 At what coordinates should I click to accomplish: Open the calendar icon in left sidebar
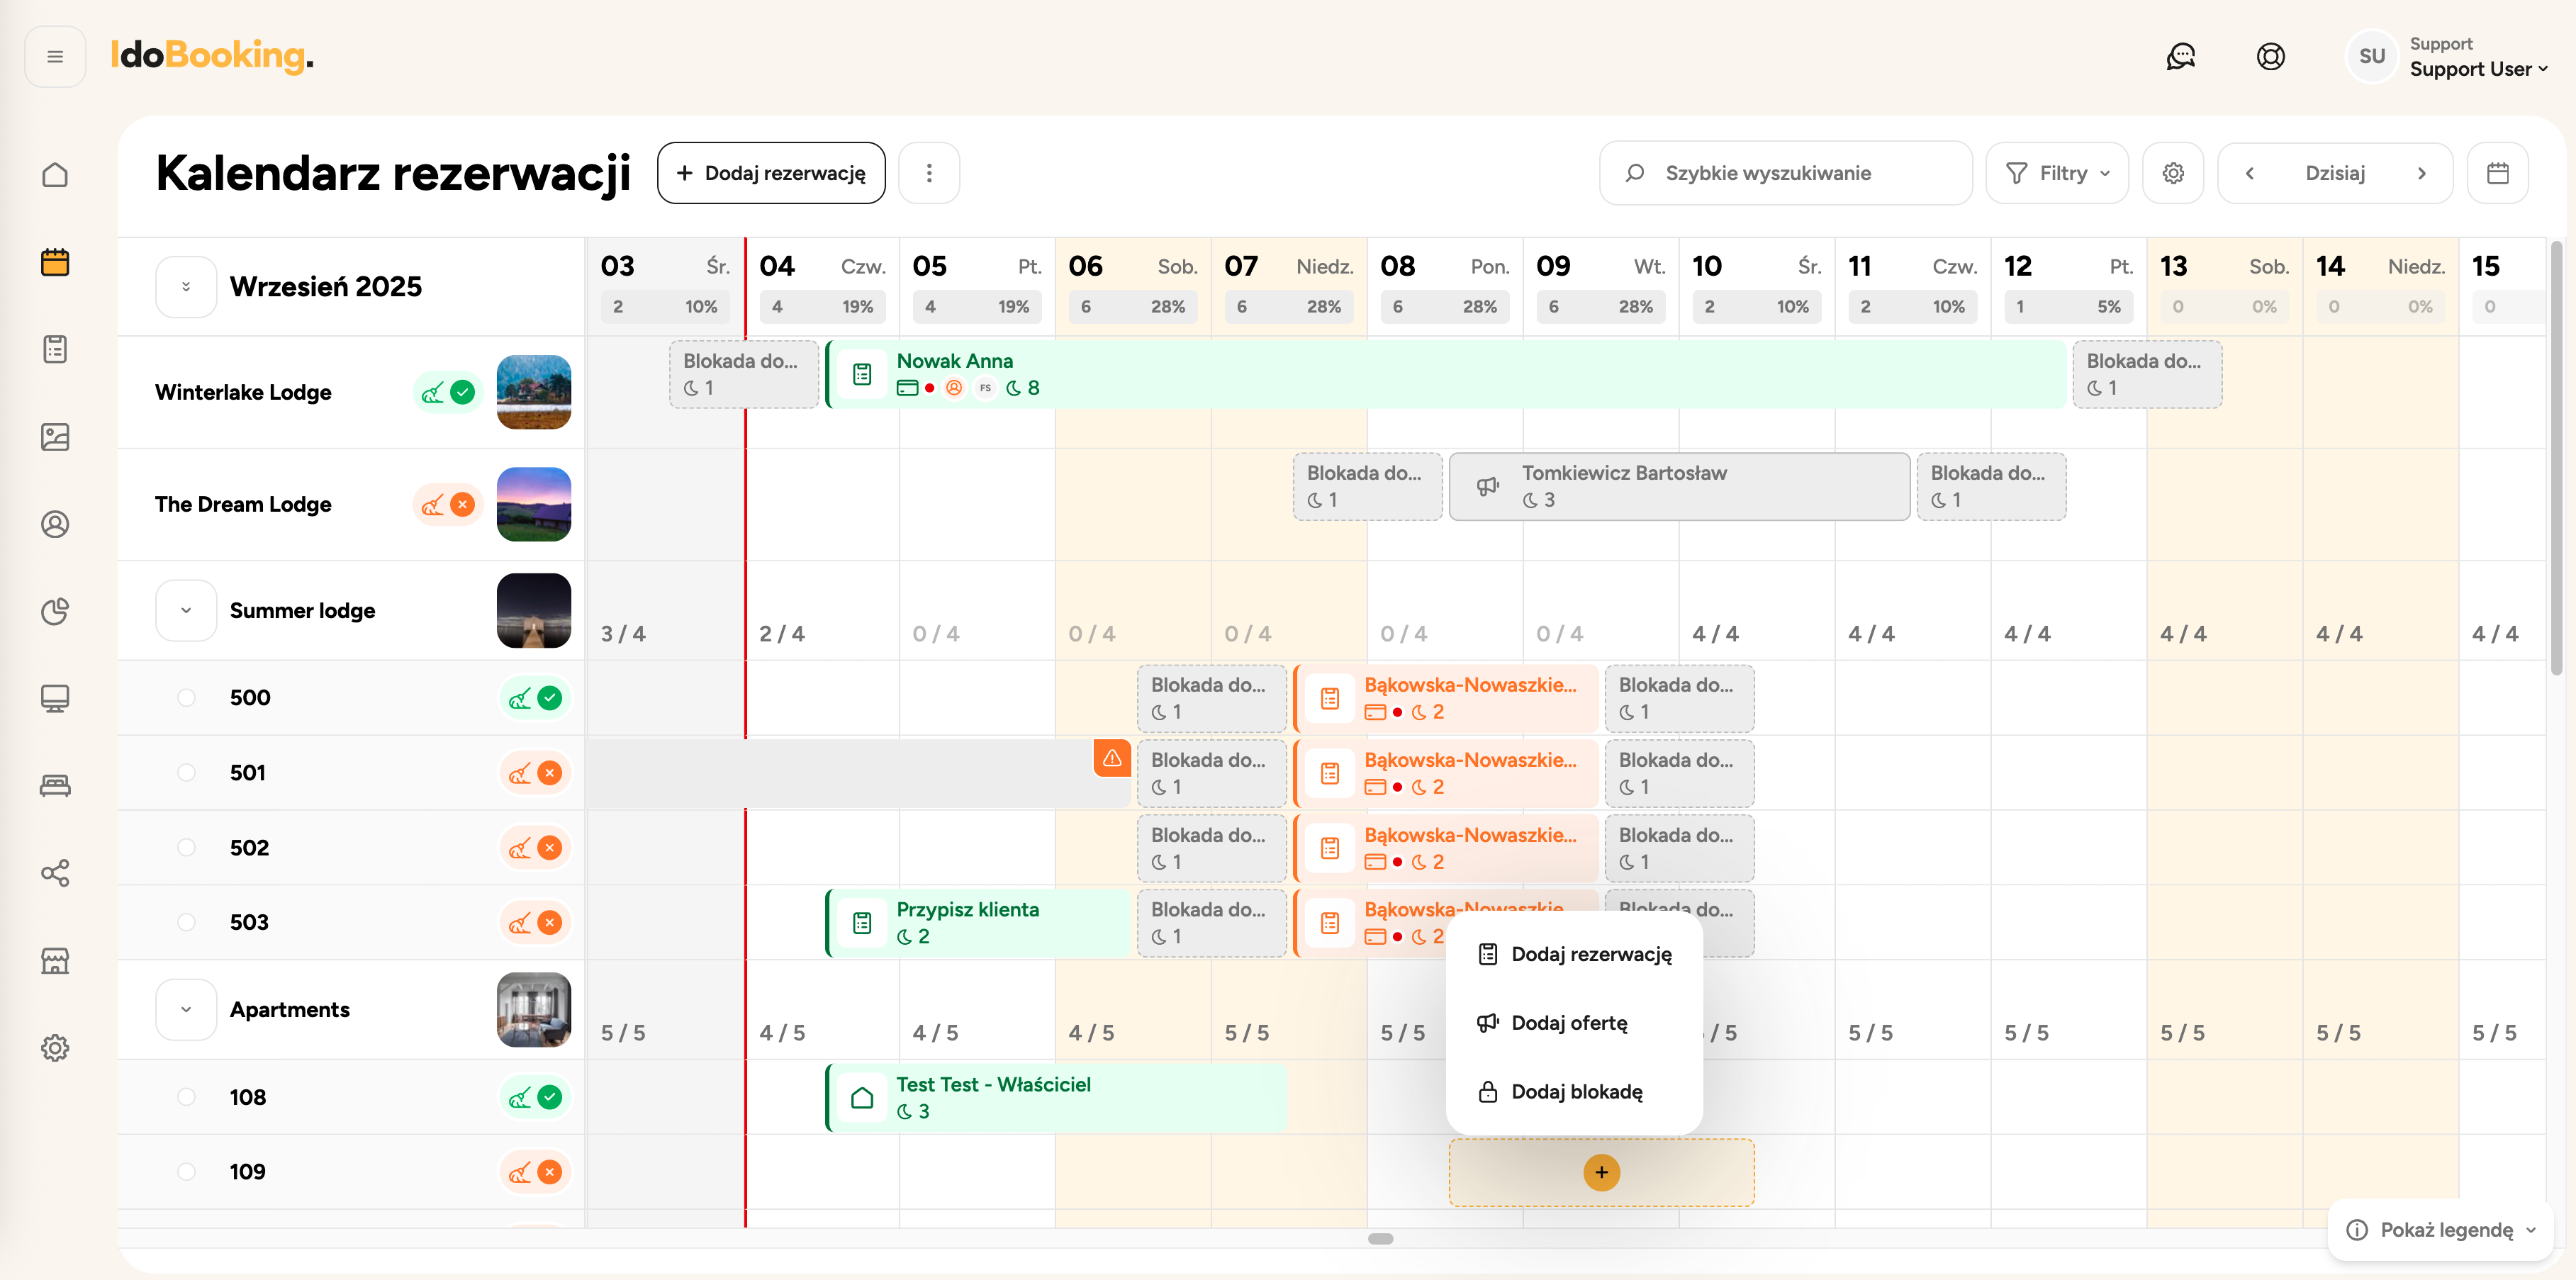(x=55, y=262)
